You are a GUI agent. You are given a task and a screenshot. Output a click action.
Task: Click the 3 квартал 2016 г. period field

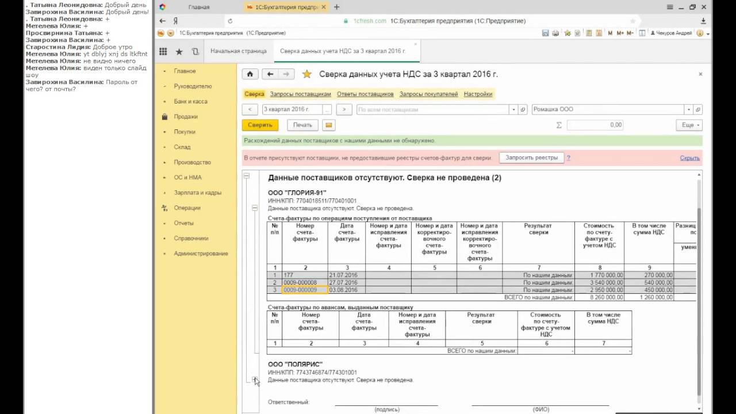click(x=292, y=109)
